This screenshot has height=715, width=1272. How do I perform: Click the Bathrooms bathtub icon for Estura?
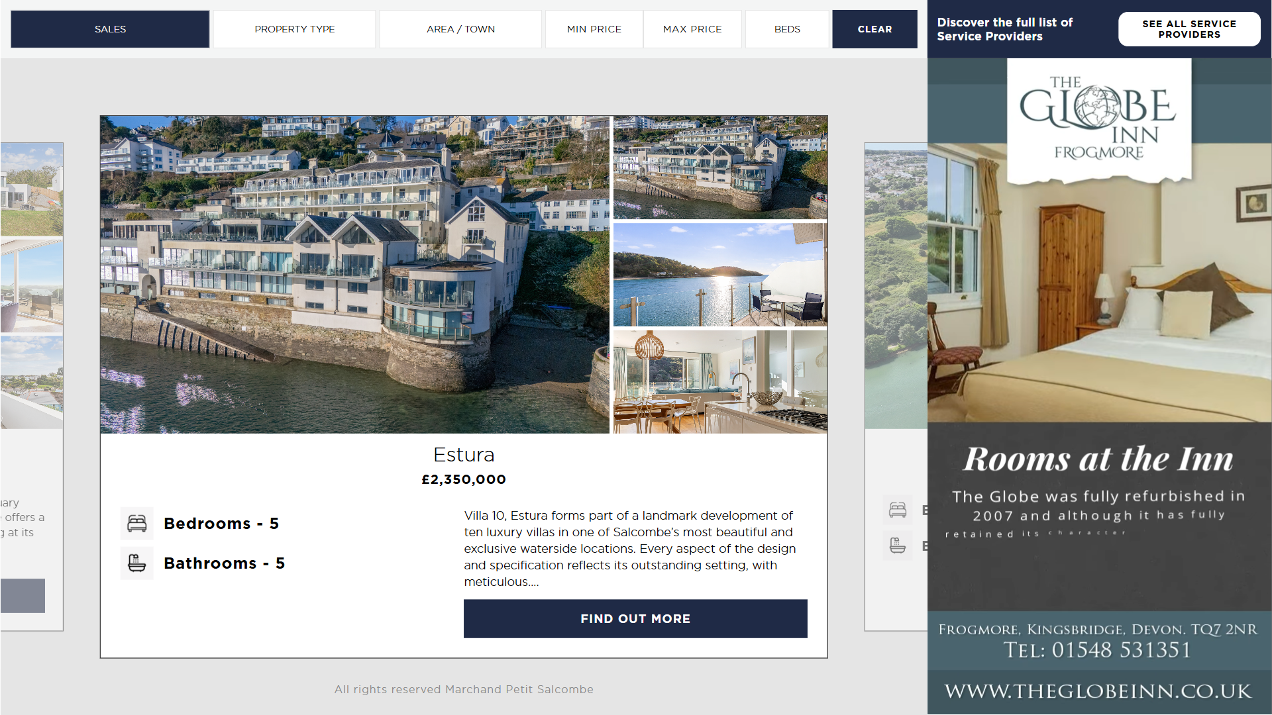137,563
